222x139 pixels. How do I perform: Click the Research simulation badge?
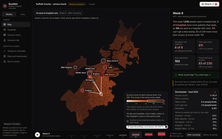12,124
